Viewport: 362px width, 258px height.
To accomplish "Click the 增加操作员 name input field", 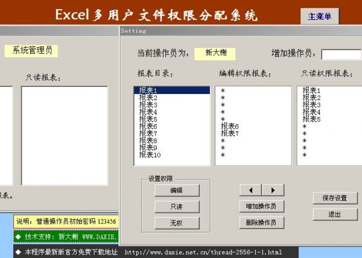I will click(x=341, y=54).
